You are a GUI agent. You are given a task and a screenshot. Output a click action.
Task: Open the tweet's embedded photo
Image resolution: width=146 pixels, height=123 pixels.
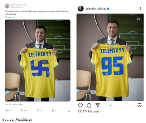[x=38, y=60]
